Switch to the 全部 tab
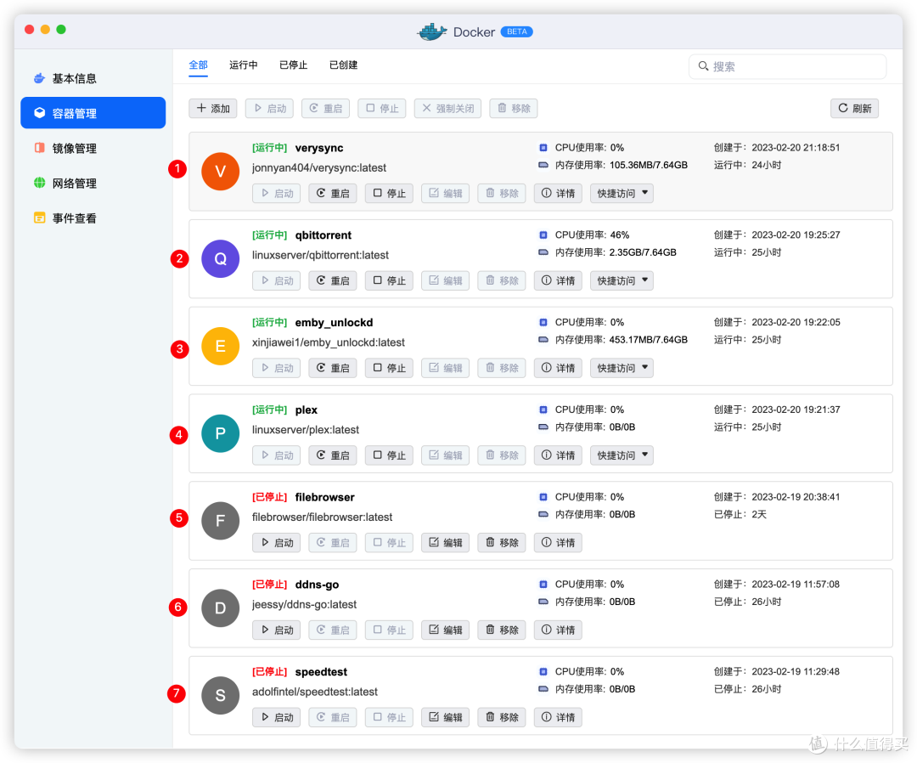The image size is (917, 763). point(198,65)
